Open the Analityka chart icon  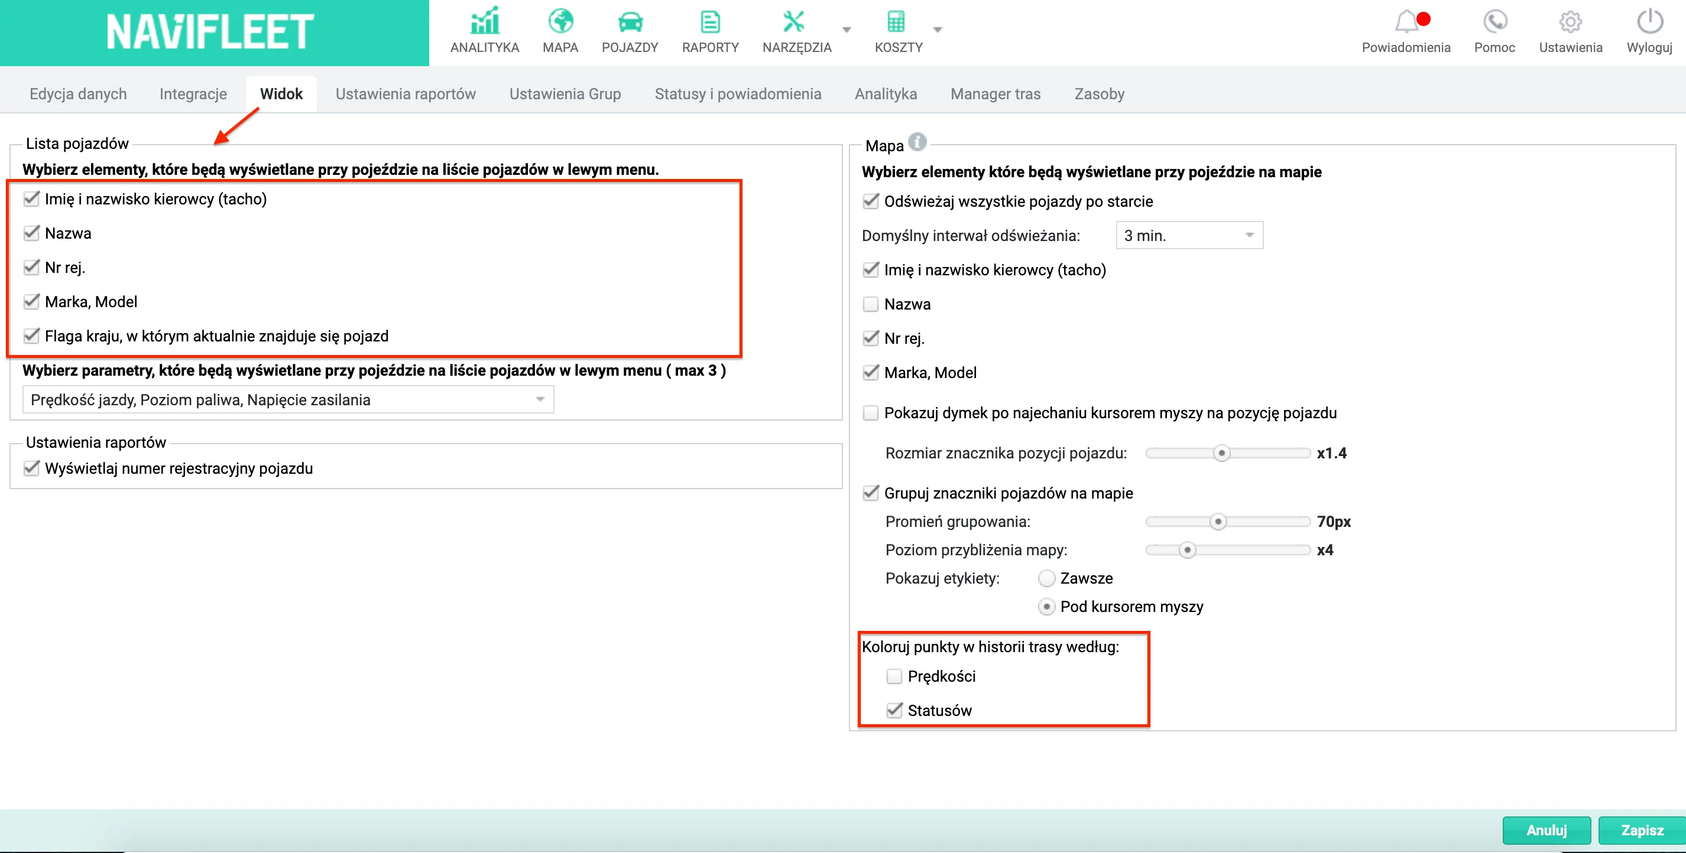[x=484, y=22]
